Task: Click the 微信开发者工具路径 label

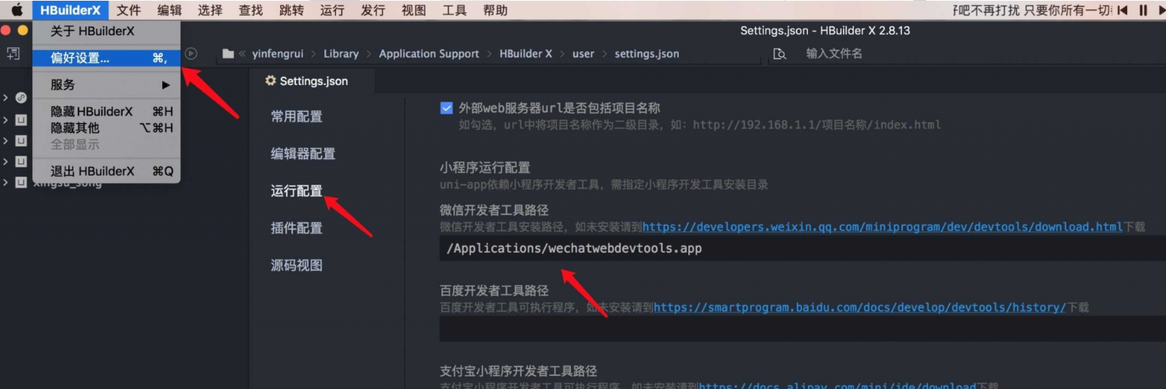Action: click(x=494, y=210)
